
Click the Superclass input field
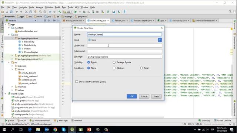124,45
